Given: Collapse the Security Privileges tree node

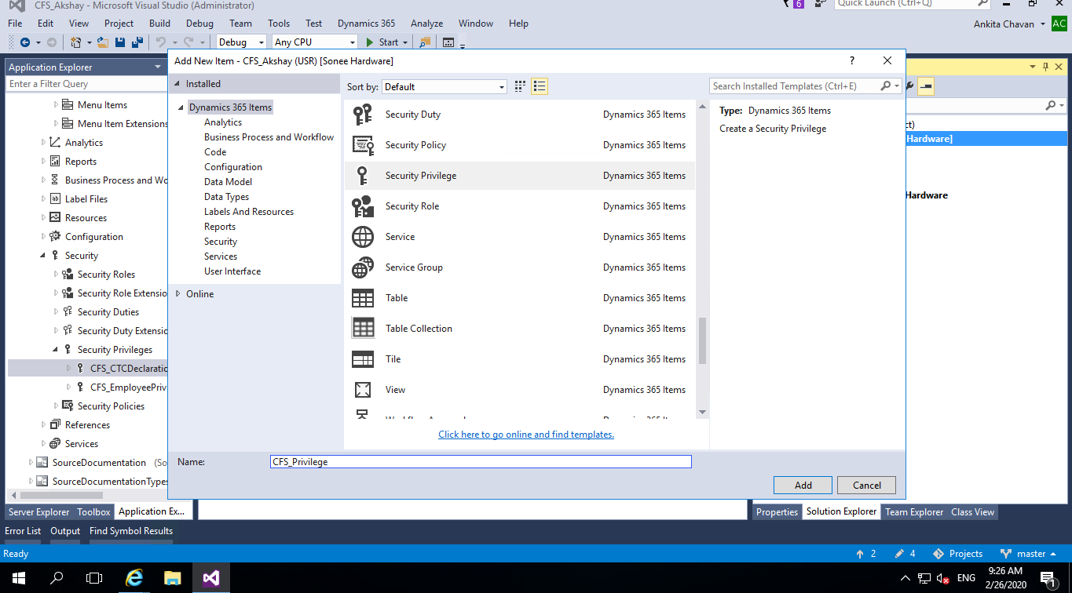Looking at the screenshot, I should click(56, 350).
